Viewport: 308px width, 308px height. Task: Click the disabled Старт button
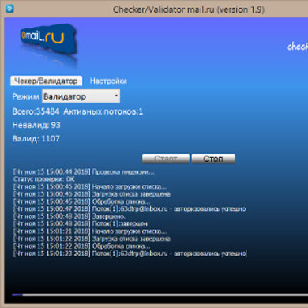(166, 159)
